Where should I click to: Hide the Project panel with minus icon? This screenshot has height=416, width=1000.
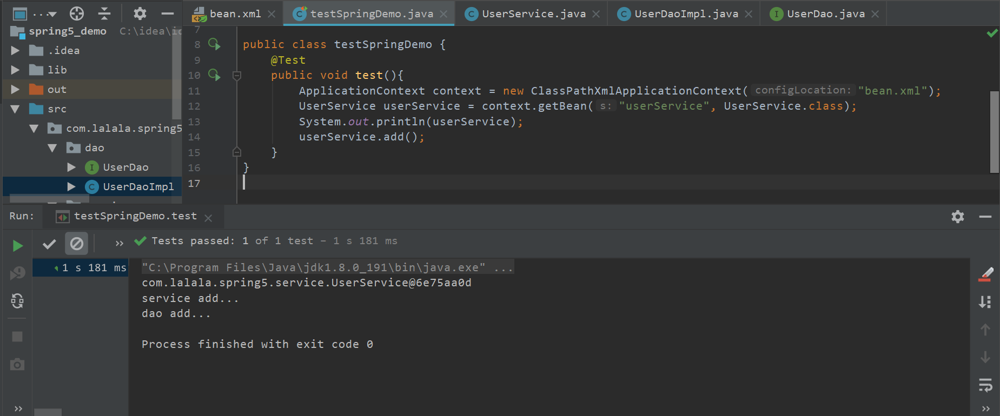[x=168, y=14]
